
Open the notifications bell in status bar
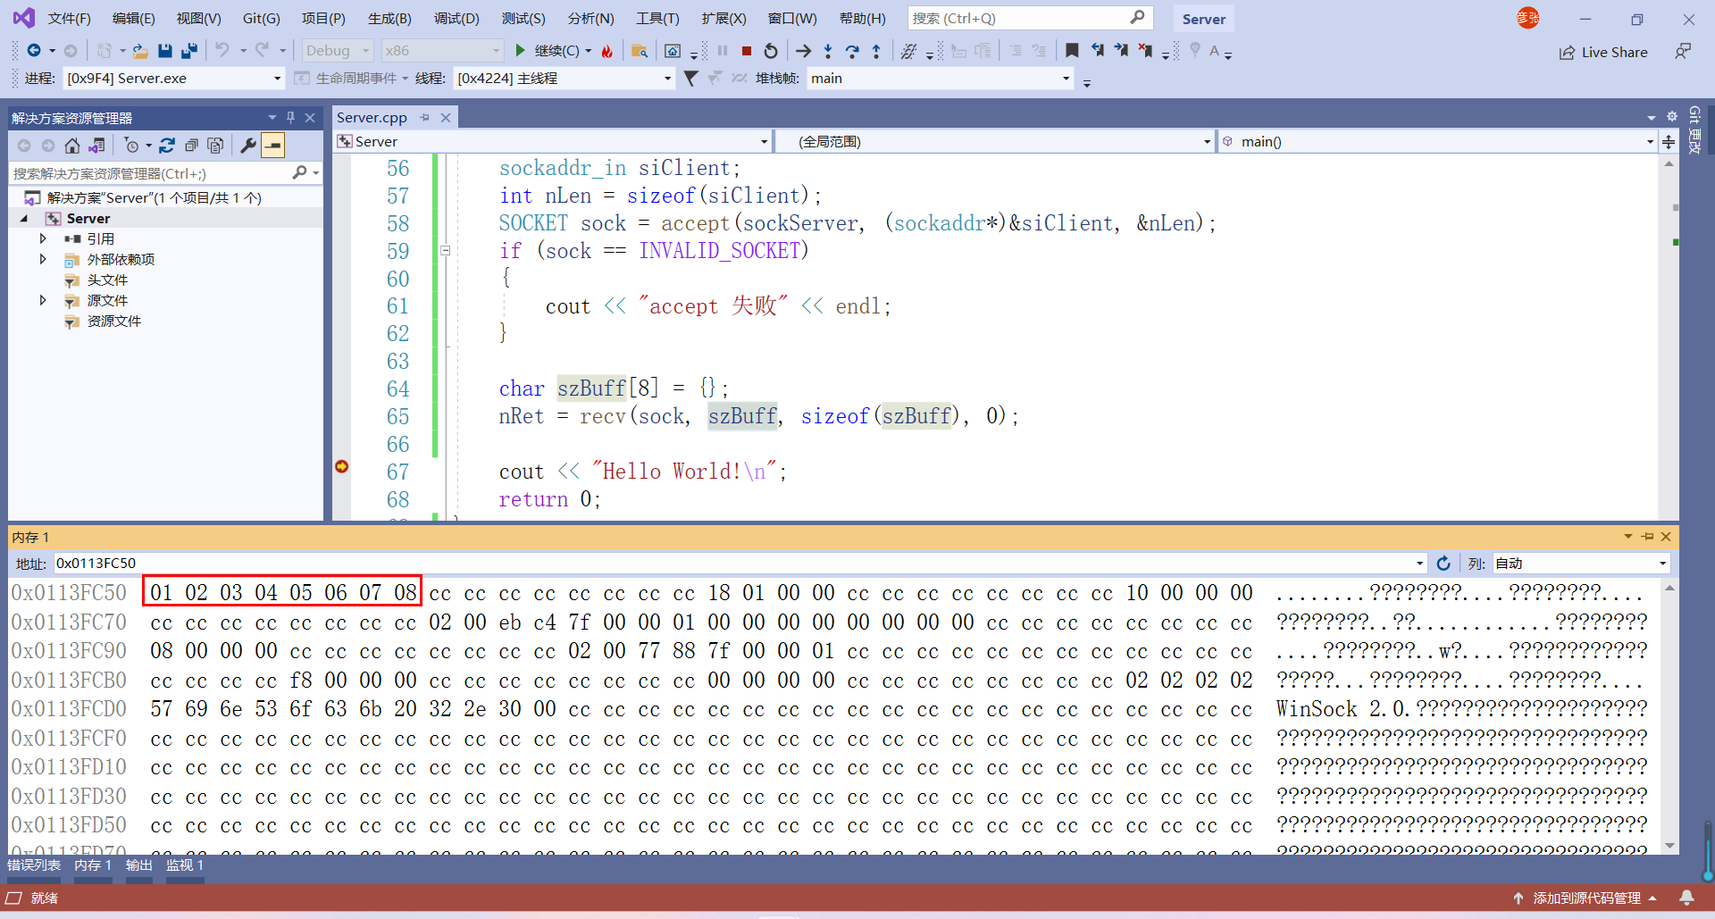pyautogui.click(x=1686, y=898)
